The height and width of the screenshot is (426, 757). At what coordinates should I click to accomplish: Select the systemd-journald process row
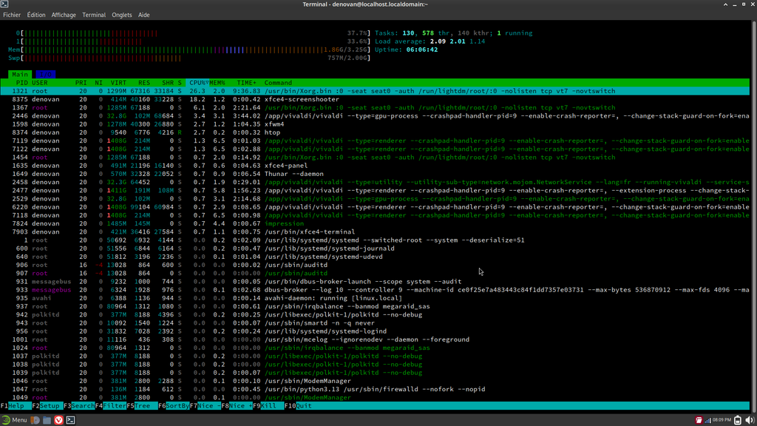click(x=375, y=248)
